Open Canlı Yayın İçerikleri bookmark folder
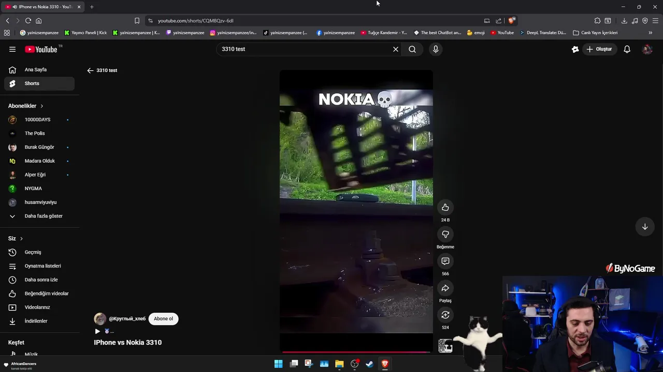This screenshot has width=663, height=372. [x=595, y=33]
